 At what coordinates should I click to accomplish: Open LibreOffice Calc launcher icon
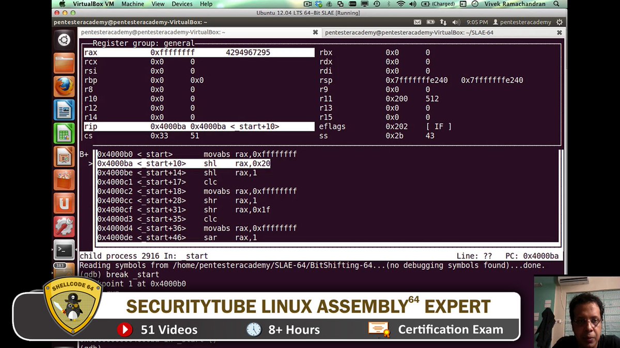pos(64,134)
